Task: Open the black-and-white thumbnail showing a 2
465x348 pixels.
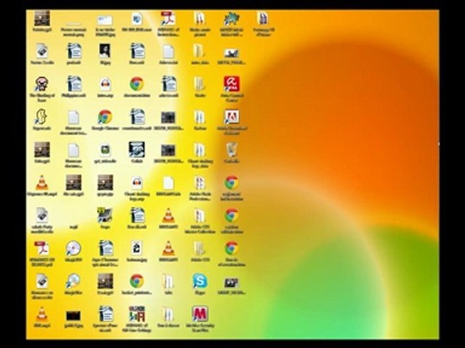Action: (x=137, y=248)
